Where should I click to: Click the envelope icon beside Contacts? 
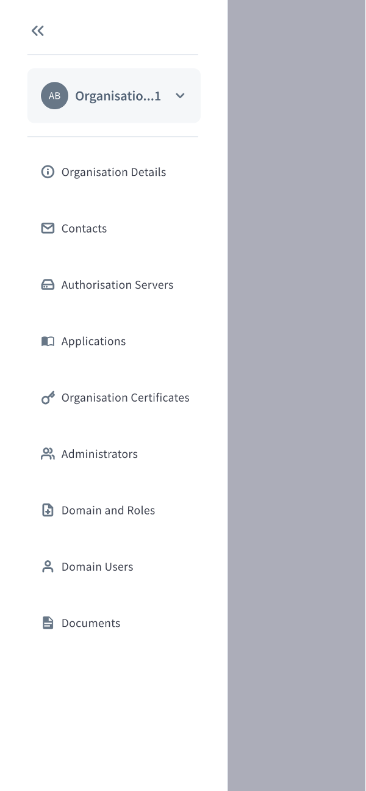tap(48, 228)
